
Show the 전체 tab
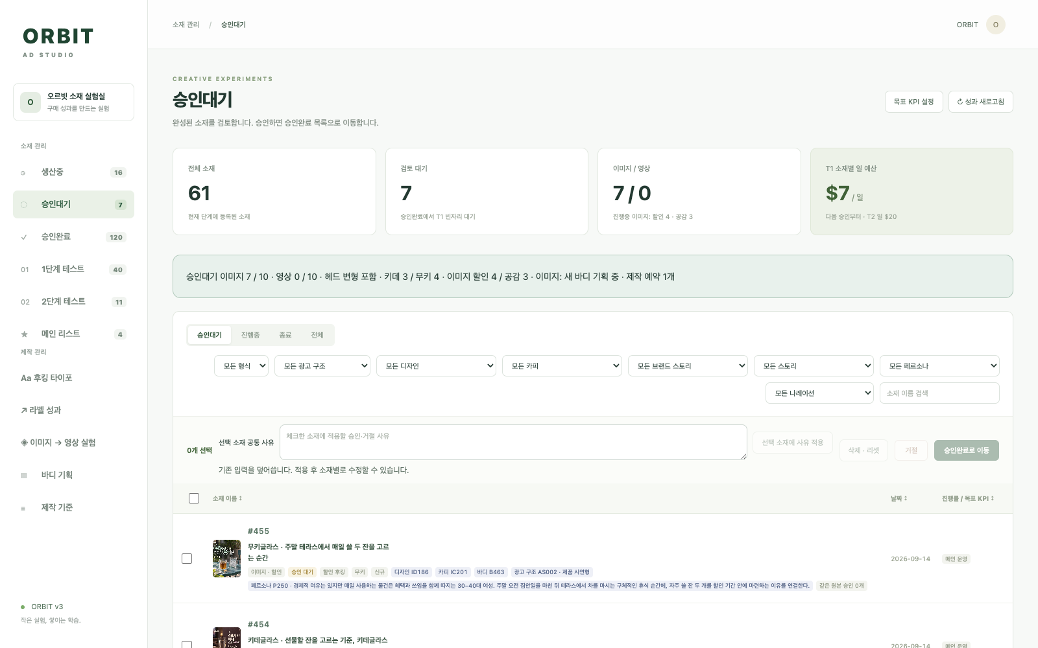[x=317, y=335]
